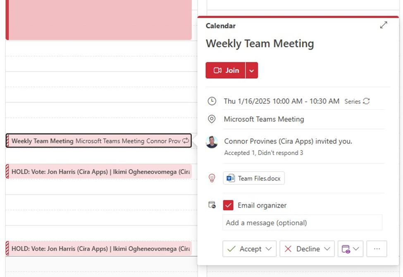The width and height of the screenshot is (403, 277).
Task: Open the Team Files.docx attachment
Action: point(254,178)
